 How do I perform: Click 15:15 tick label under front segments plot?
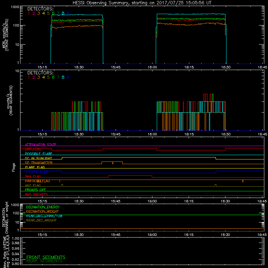[42, 67]
